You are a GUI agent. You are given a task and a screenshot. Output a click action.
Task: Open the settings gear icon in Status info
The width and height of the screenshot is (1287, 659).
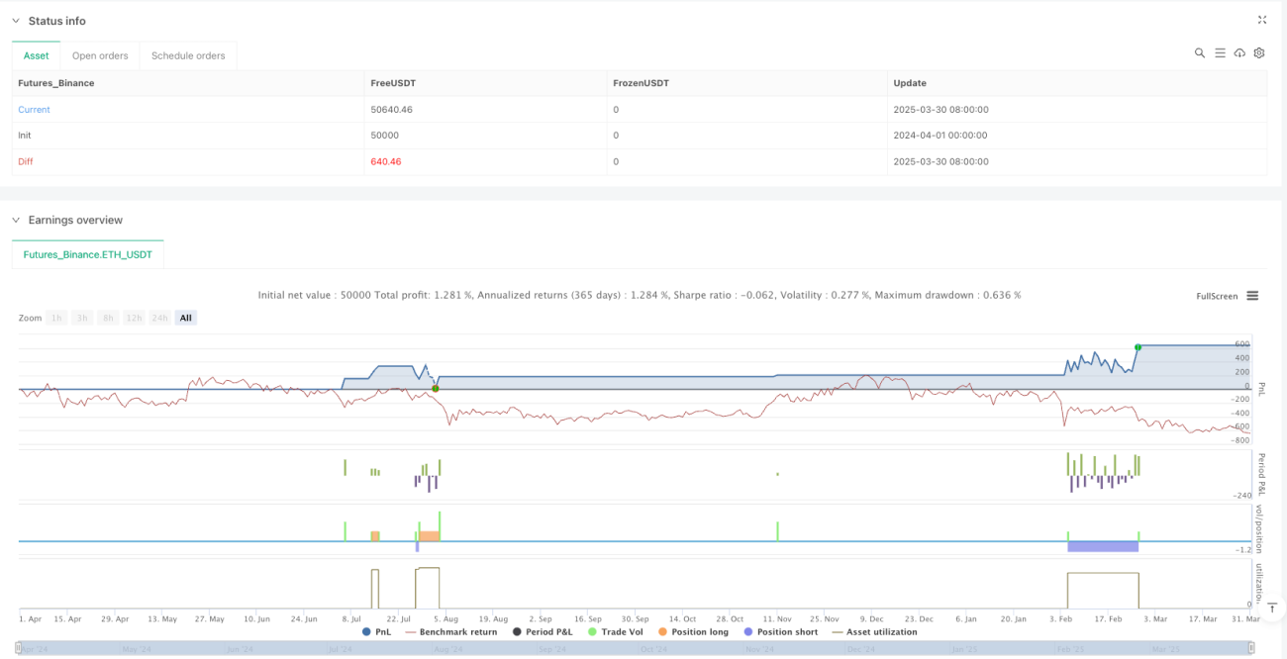(x=1259, y=53)
